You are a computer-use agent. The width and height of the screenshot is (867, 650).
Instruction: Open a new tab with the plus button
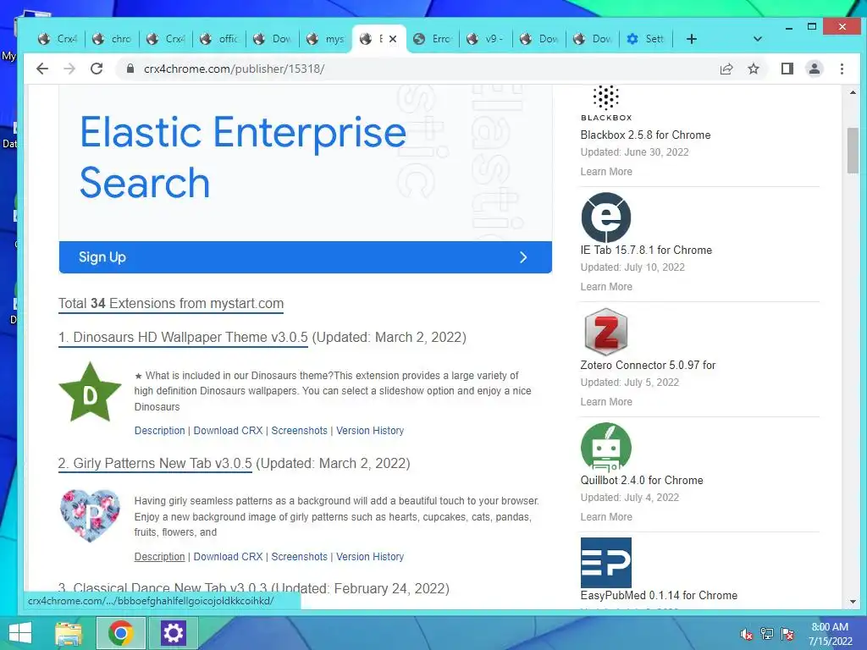point(691,39)
